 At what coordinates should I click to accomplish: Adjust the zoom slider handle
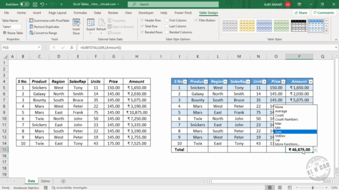pyautogui.click(x=313, y=188)
